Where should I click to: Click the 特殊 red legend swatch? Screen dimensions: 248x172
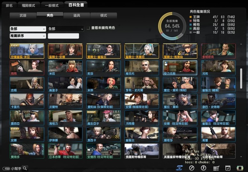click(191, 21)
